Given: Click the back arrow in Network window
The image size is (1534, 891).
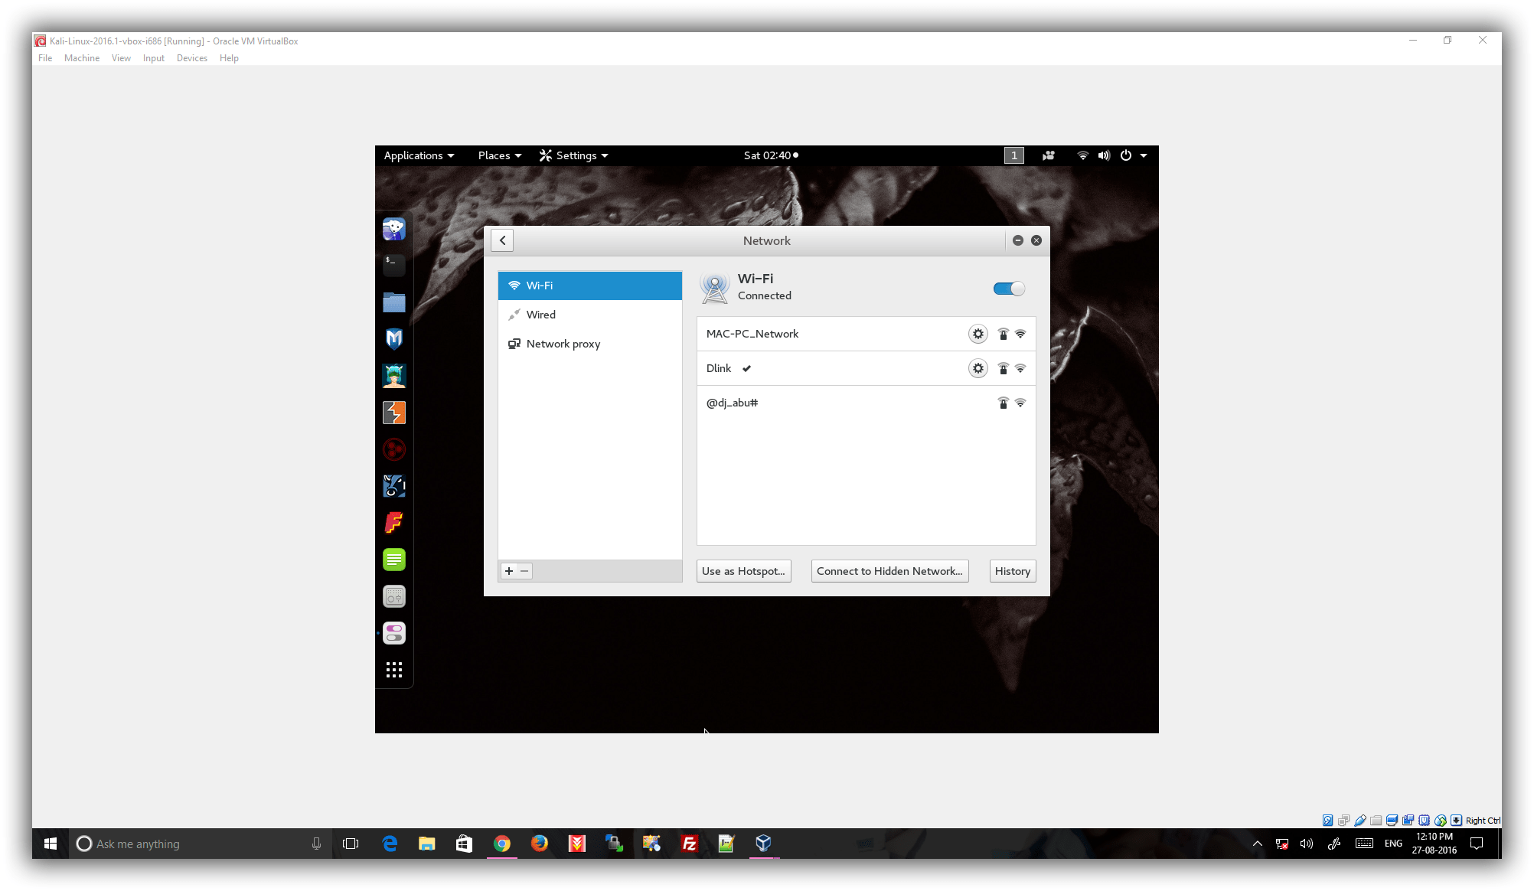Looking at the screenshot, I should (x=502, y=240).
